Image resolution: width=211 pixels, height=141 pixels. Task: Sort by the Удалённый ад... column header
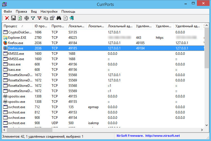pos(188,26)
